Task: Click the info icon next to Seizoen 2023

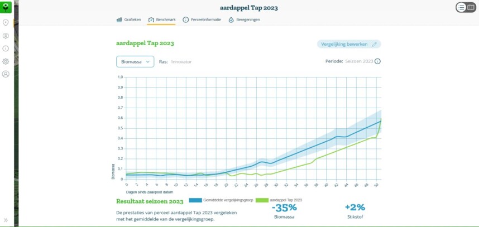Action: tap(377, 61)
